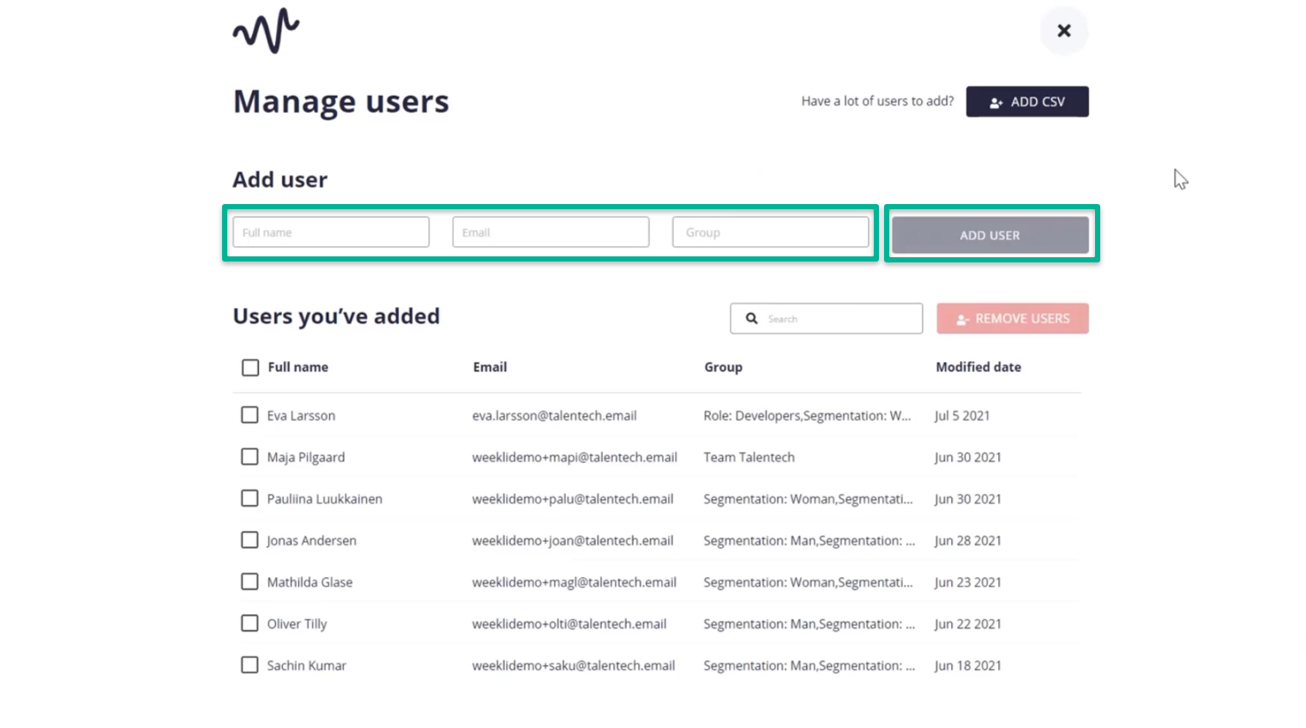Select the Mathilda Glase checkbox
The width and height of the screenshot is (1306, 728).
[250, 581]
